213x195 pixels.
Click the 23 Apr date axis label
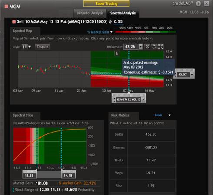[82, 91]
